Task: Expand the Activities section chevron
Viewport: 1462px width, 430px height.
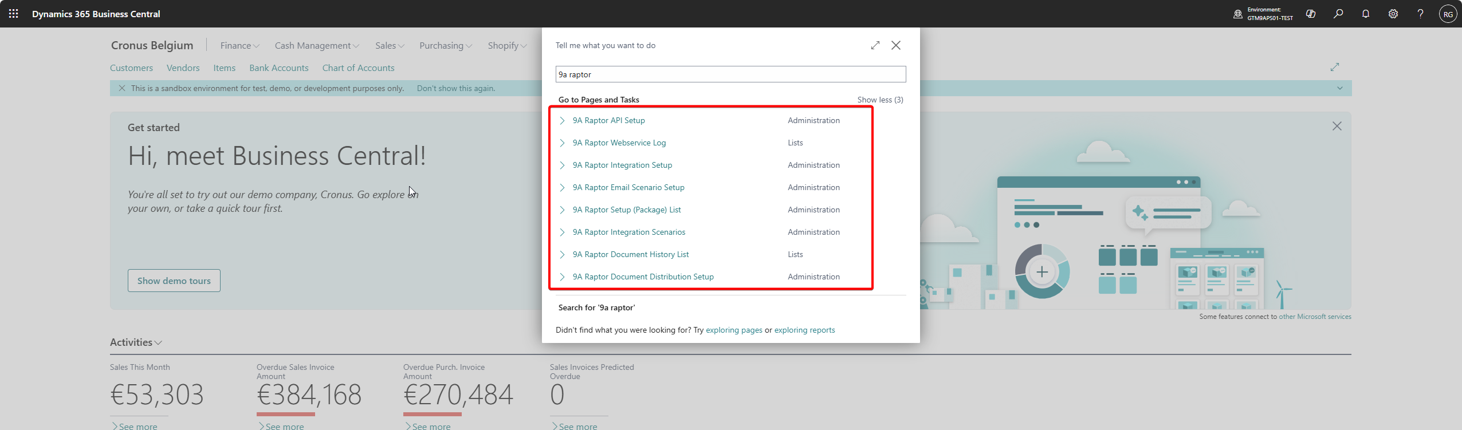Action: (x=158, y=342)
